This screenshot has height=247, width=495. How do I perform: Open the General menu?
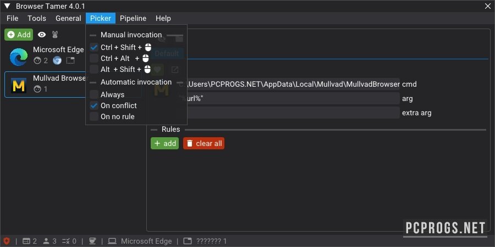(68, 18)
